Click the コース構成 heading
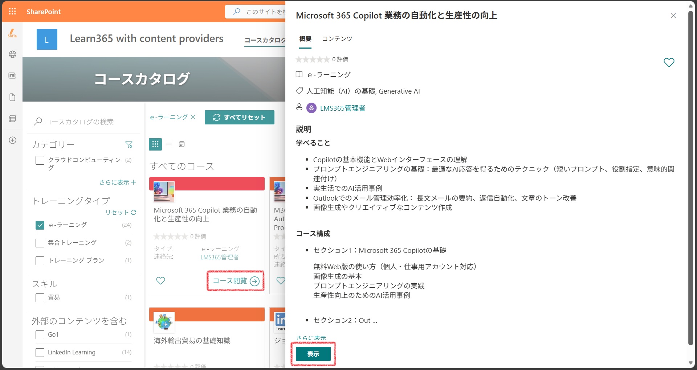This screenshot has height=370, width=697. click(x=313, y=234)
